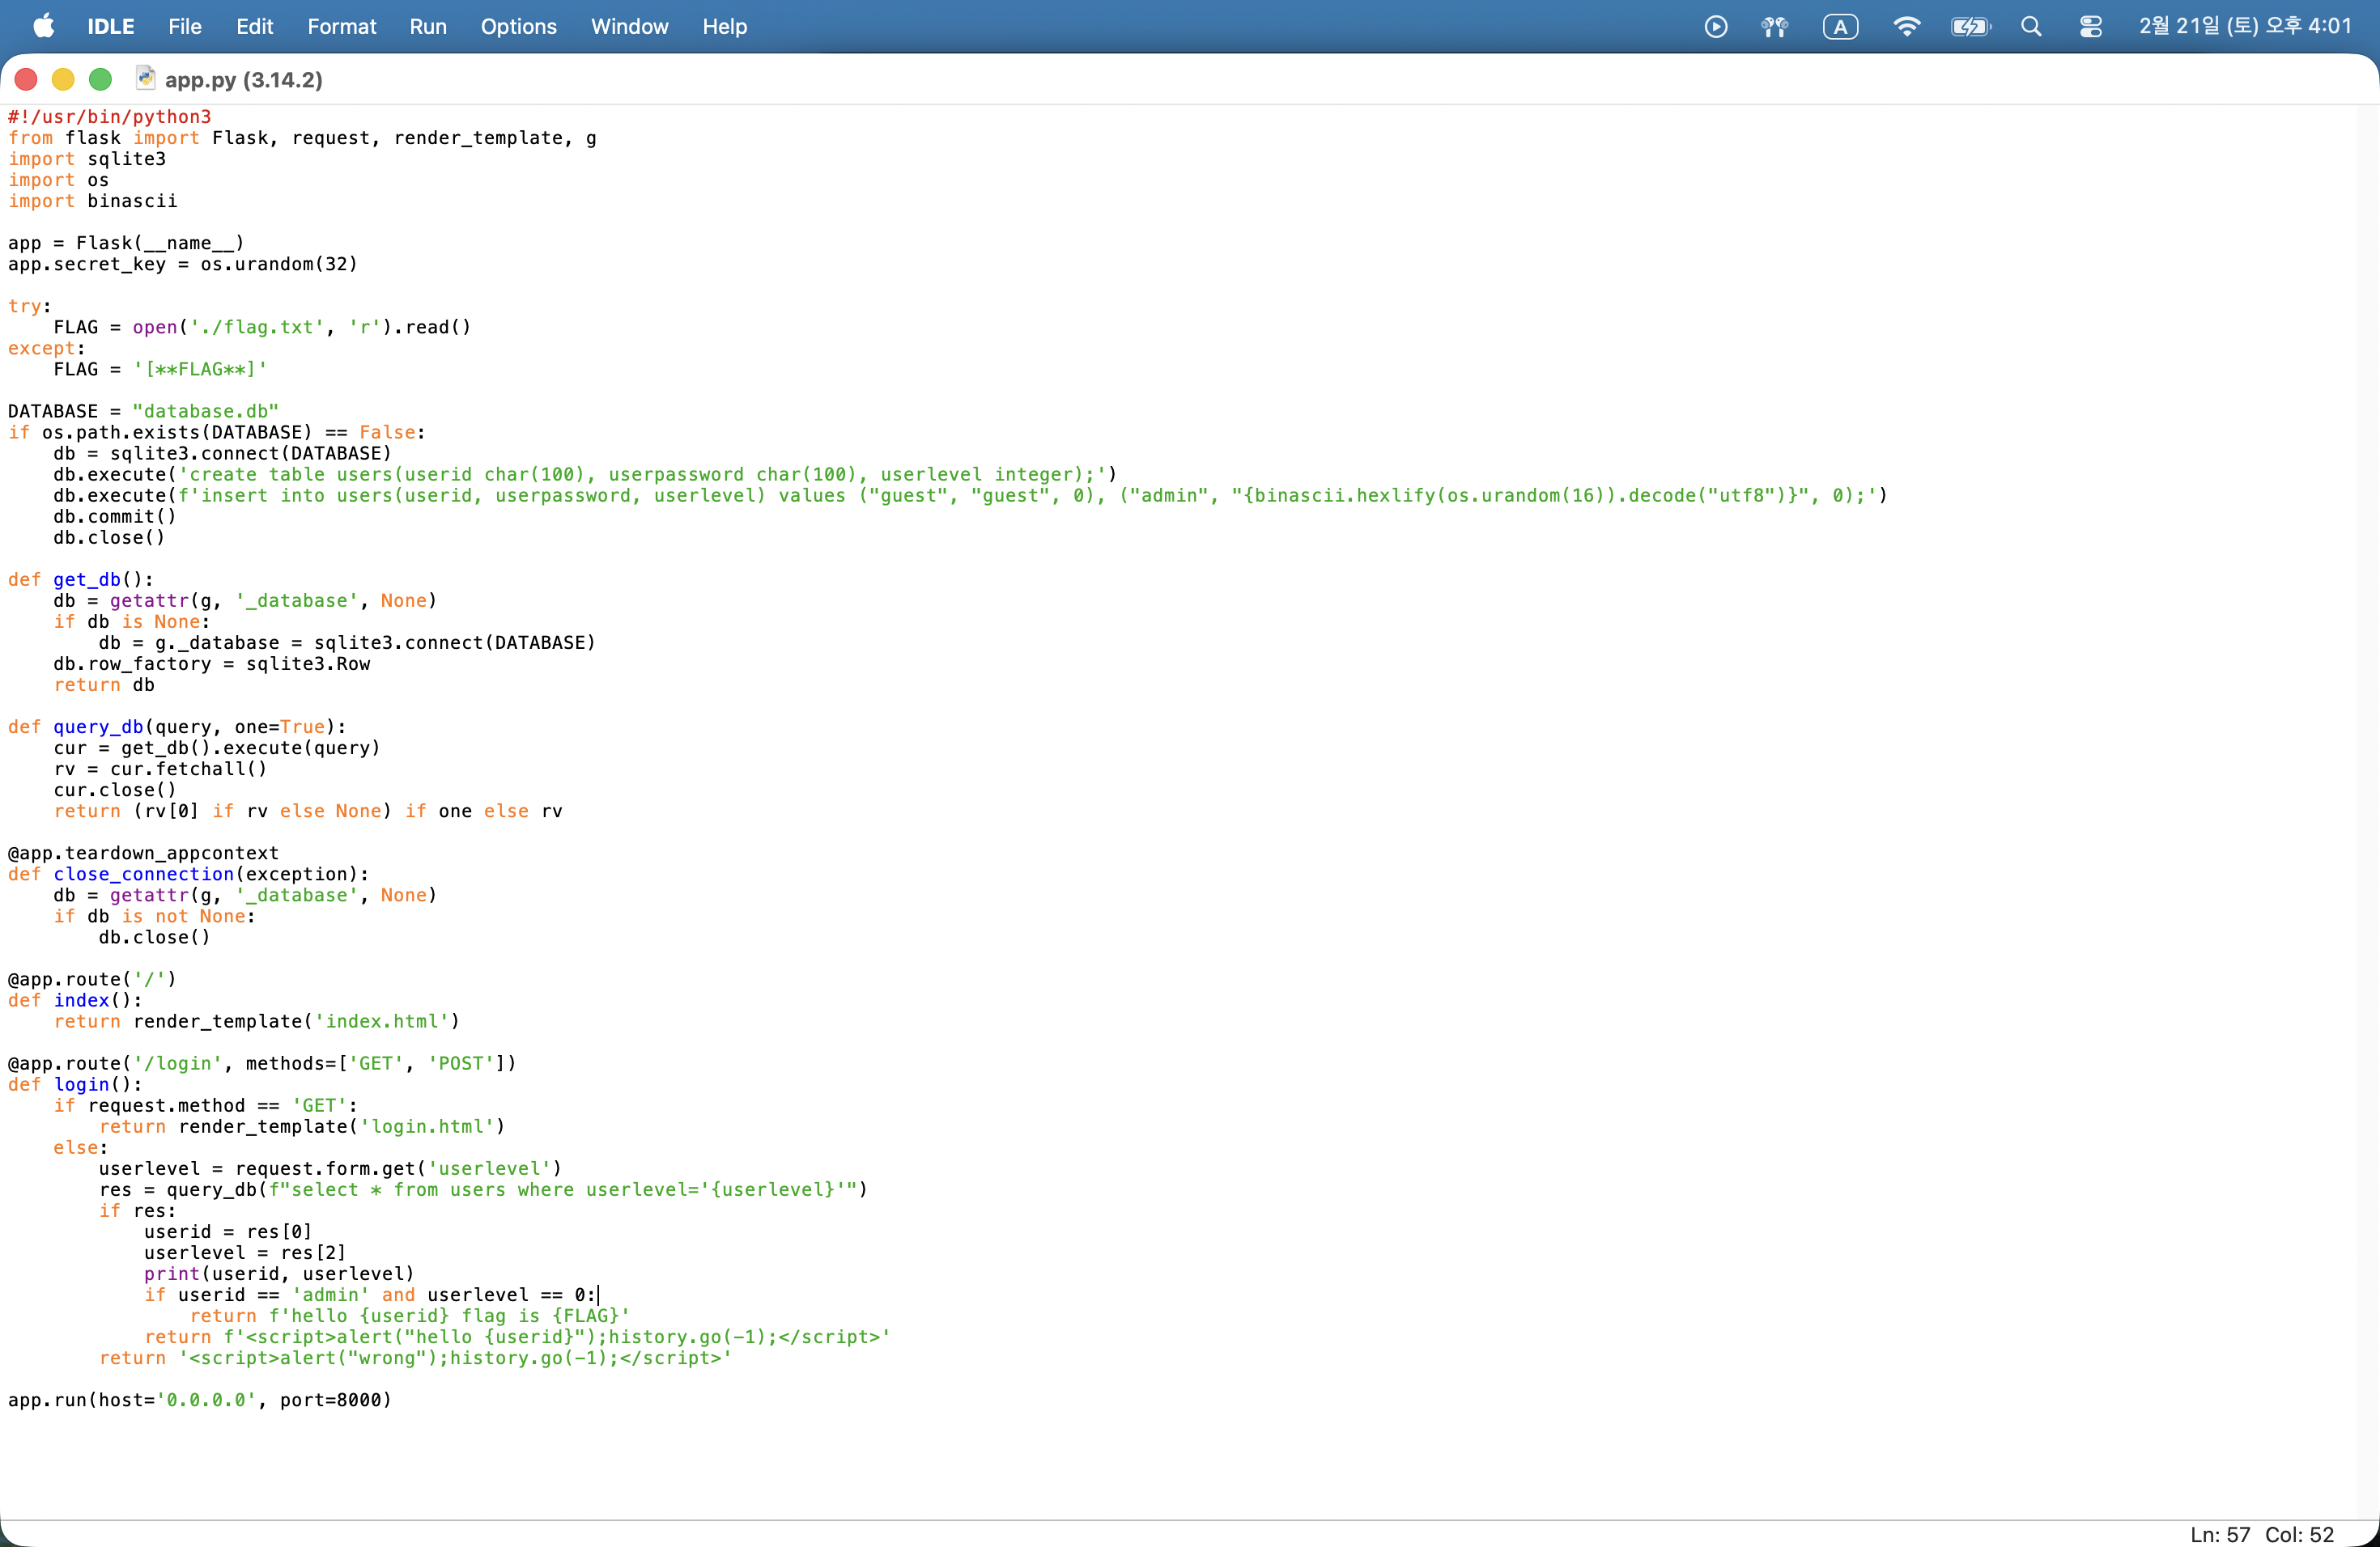The width and height of the screenshot is (2380, 1547).
Task: Open the keyboard input source icon
Action: pos(1839,27)
